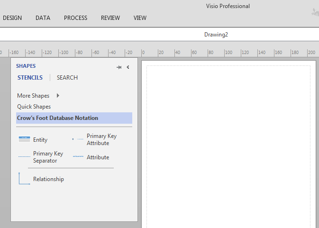This screenshot has width=319, height=228.
Task: Click the Drawing2 document title
Action: (216, 35)
